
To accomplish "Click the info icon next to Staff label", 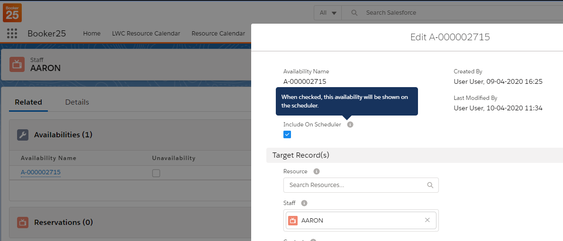I will pyautogui.click(x=304, y=203).
